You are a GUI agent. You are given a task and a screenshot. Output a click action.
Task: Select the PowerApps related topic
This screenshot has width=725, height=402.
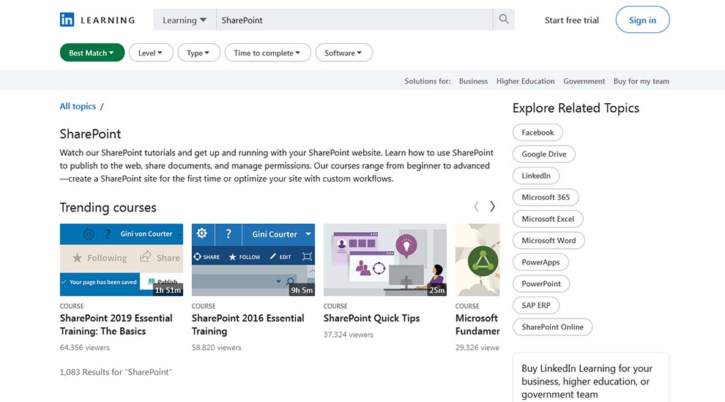click(x=540, y=262)
